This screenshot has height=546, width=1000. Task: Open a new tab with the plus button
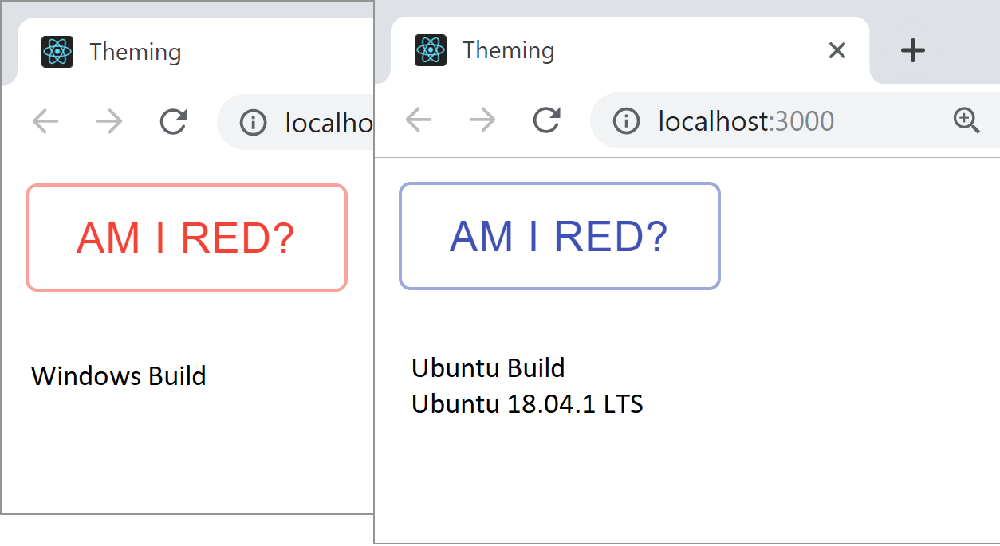[x=912, y=50]
